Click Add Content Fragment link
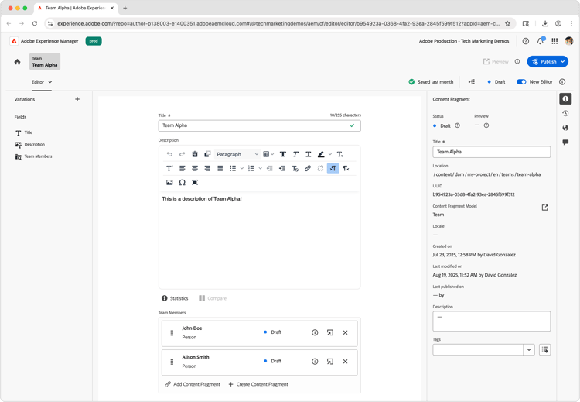 tap(193, 384)
